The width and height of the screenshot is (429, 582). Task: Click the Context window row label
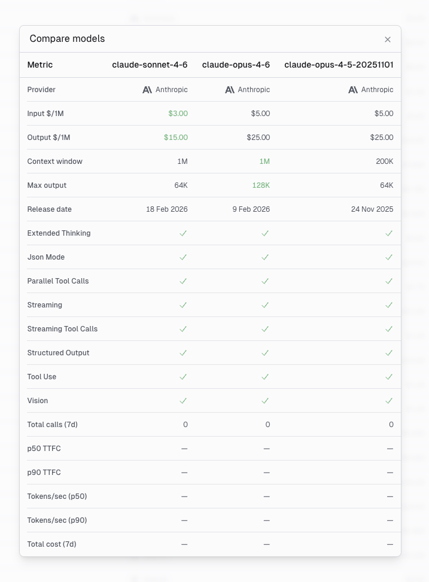click(x=54, y=162)
